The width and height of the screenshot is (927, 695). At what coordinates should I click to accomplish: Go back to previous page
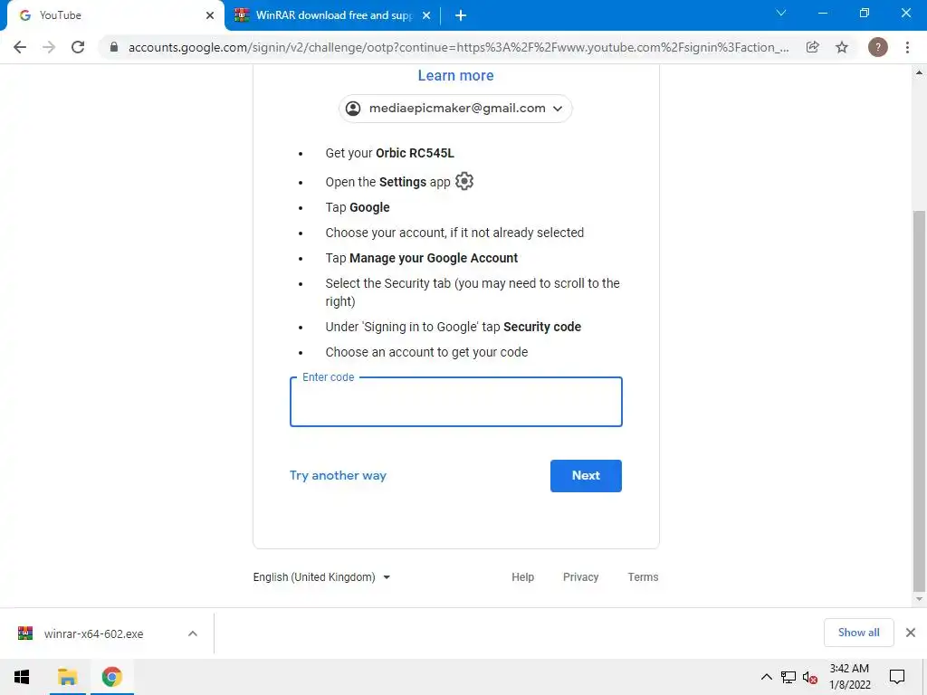20,47
